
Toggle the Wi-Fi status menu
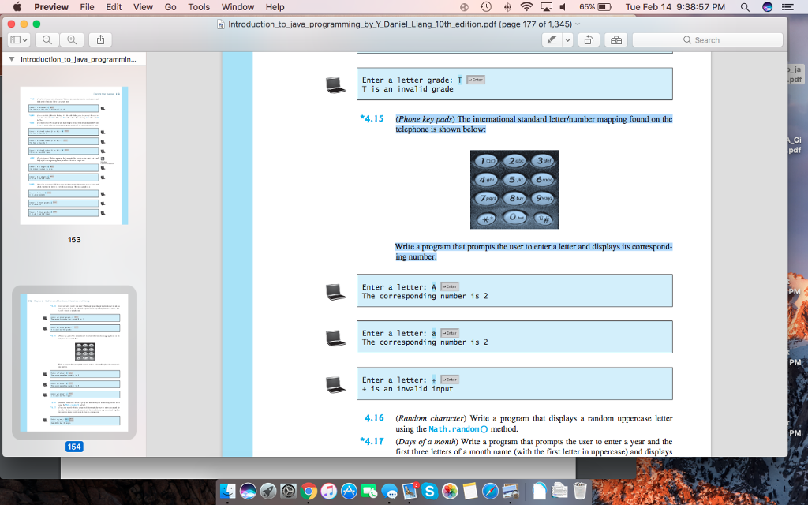[526, 7]
